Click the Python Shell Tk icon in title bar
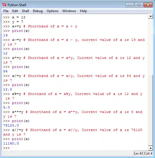The width and height of the screenshot is (155, 158). (4, 5)
